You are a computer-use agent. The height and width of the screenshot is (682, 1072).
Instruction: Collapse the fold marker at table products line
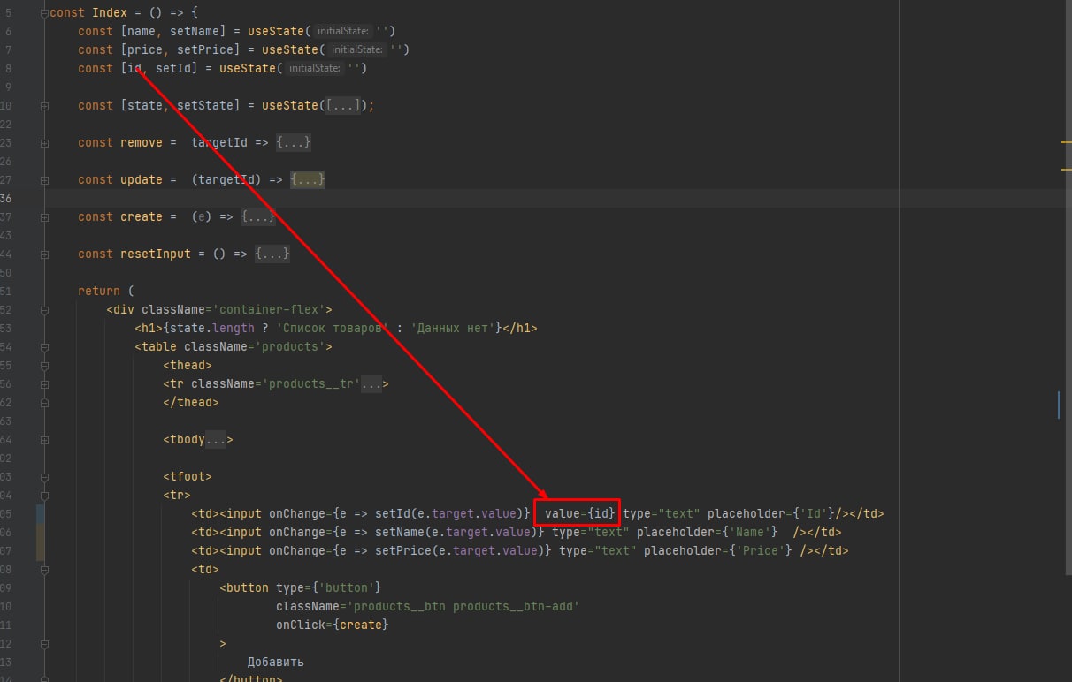tap(44, 346)
